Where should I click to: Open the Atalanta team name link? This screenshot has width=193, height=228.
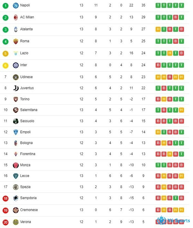point(26,29)
